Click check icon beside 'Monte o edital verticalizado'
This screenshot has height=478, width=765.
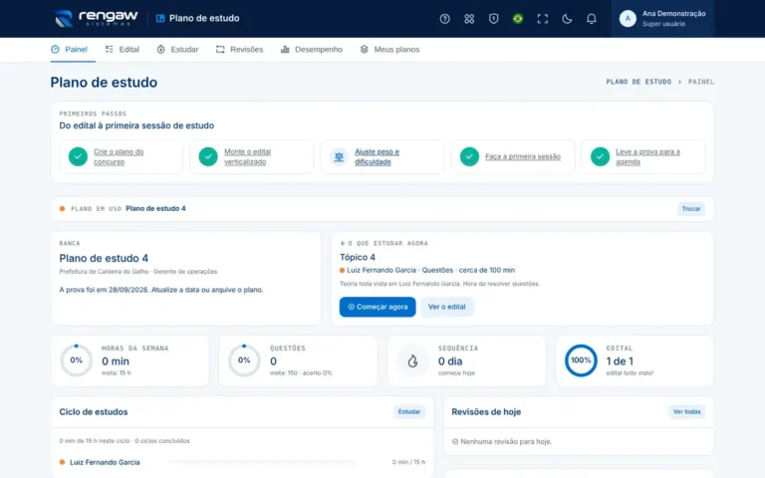[208, 156]
